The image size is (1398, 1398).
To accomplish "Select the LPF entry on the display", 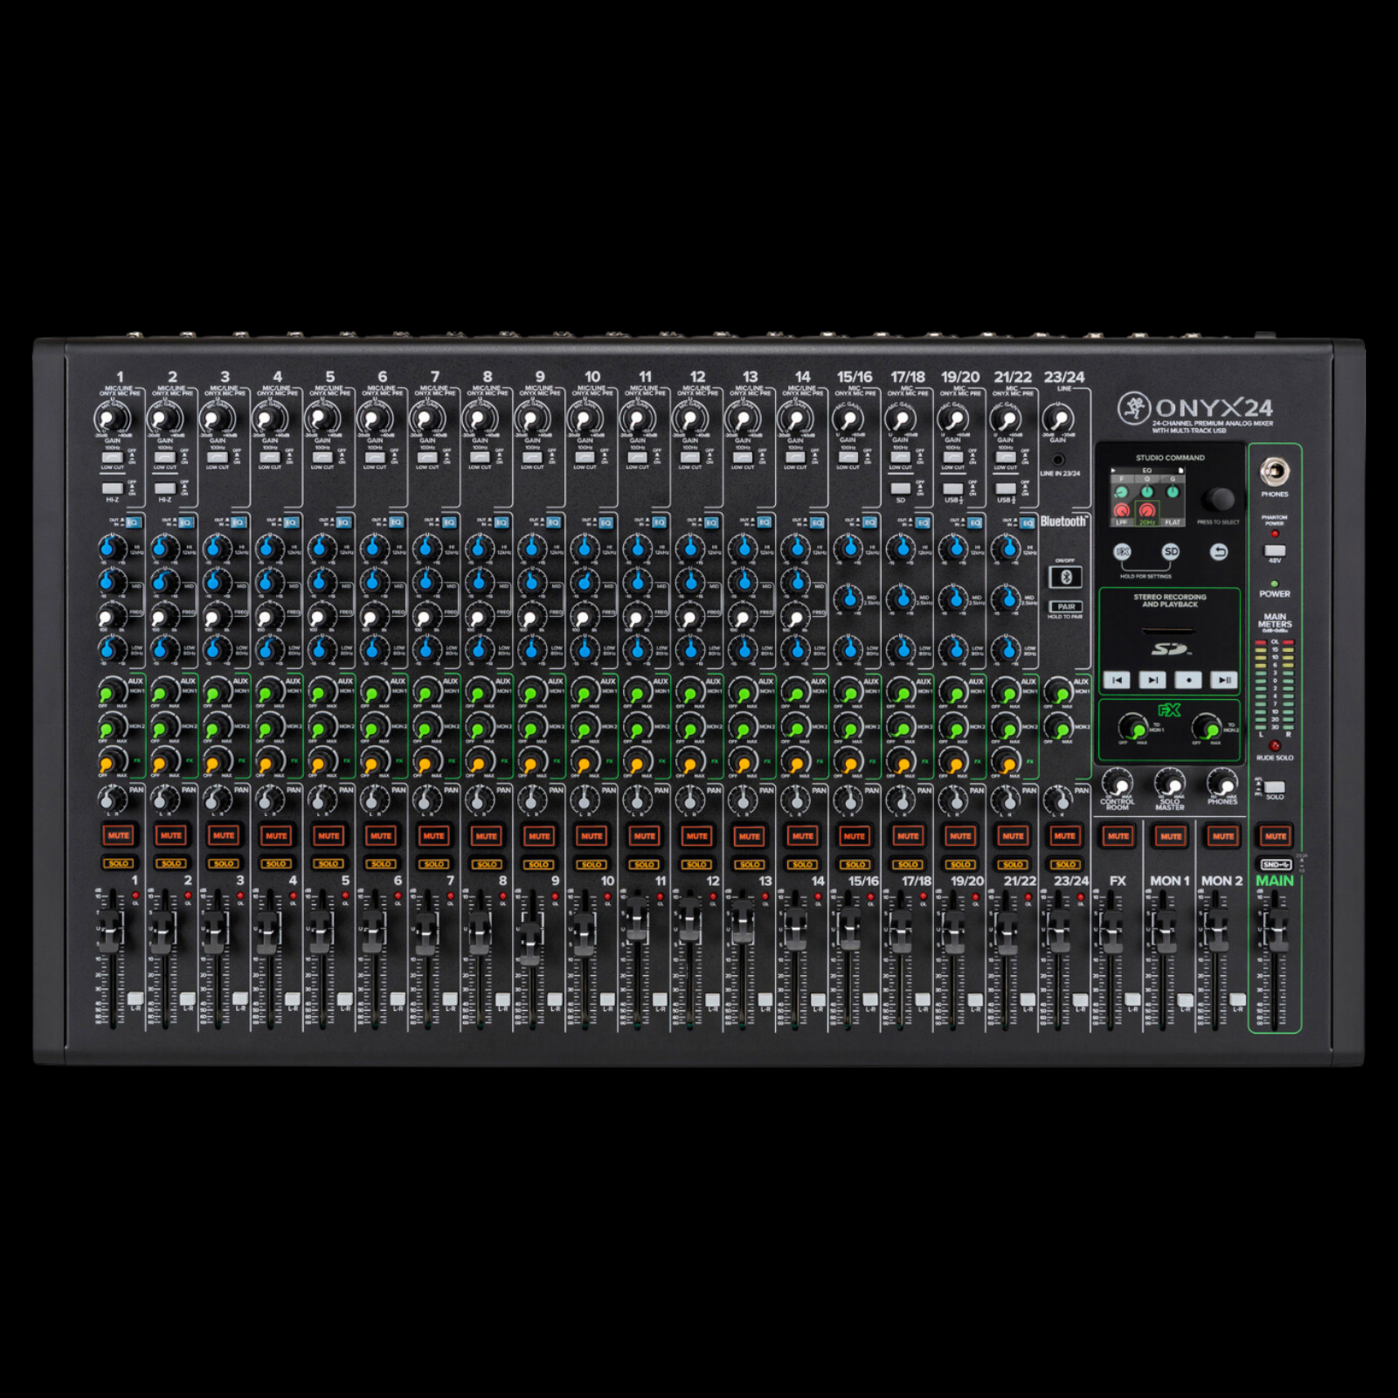I will (1121, 521).
